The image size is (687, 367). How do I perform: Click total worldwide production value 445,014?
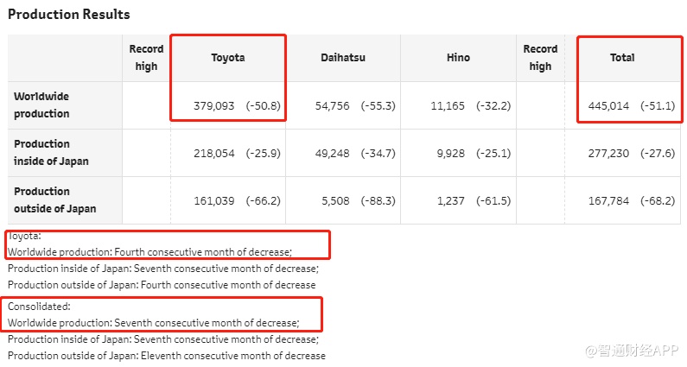[608, 106]
